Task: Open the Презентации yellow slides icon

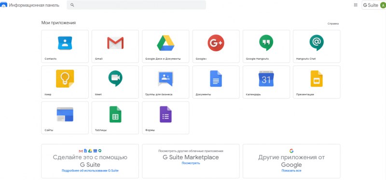Action: [317, 78]
